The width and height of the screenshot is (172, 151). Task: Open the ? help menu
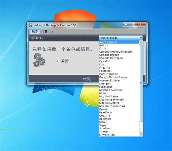coord(52,32)
